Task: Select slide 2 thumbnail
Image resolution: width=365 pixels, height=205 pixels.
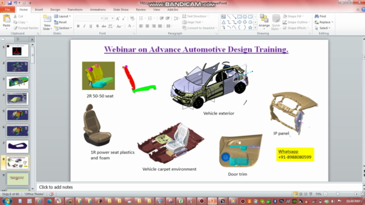Action: [x=18, y=67]
